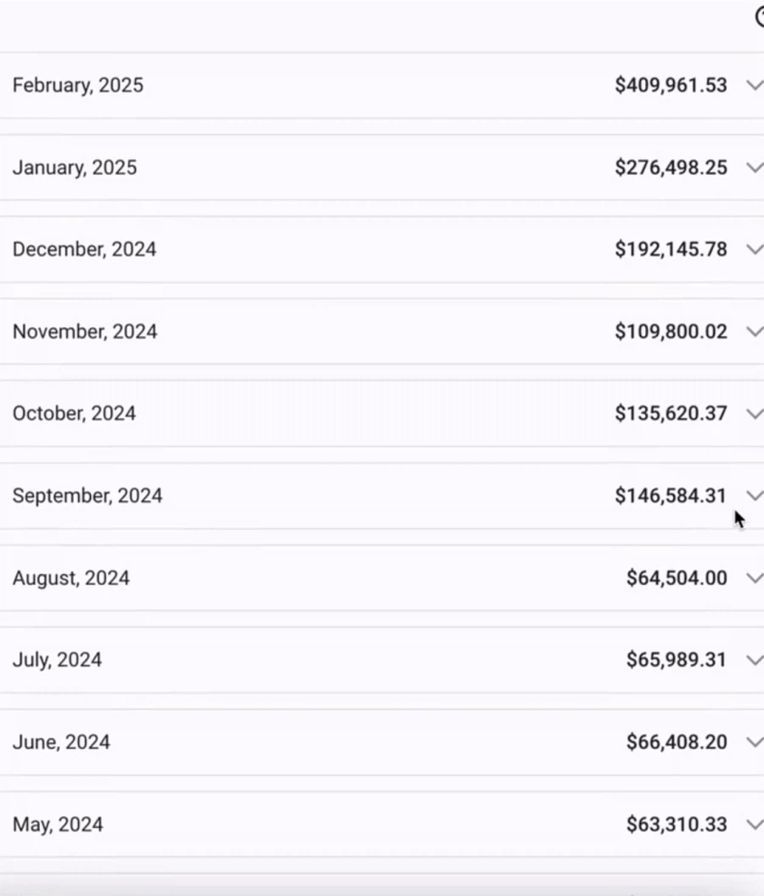Screen dimensions: 764x896
Task: Select the $65,989.31 amount text
Action: 677,660
